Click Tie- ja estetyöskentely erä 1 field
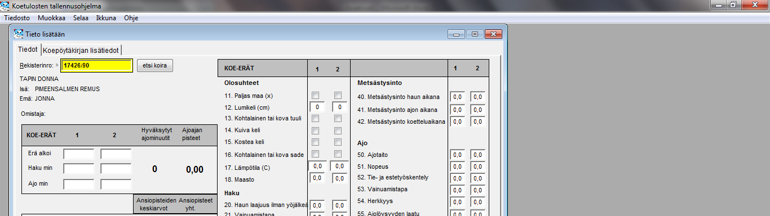This screenshot has width=770, height=216. click(458, 178)
